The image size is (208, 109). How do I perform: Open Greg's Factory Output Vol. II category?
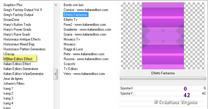coord(23,10)
